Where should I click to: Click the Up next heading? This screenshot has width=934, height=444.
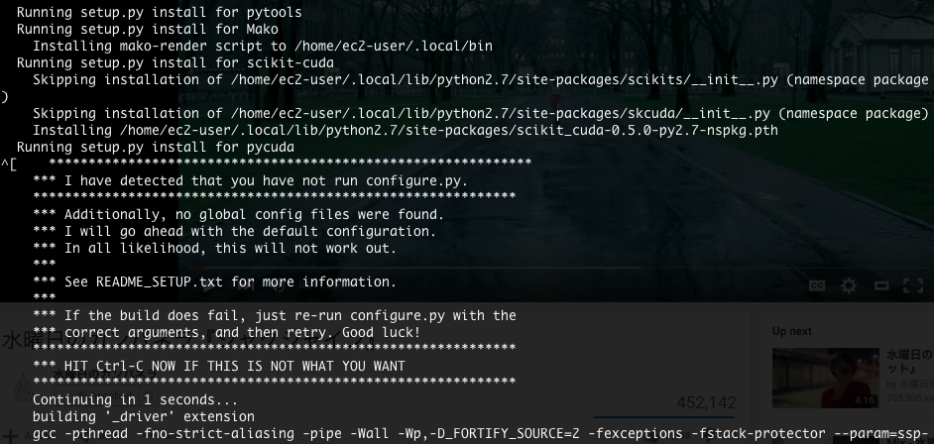791,331
